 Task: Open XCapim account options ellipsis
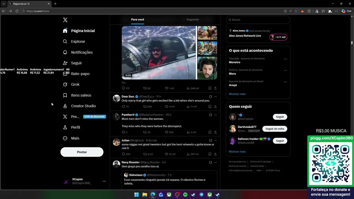click(x=104, y=181)
